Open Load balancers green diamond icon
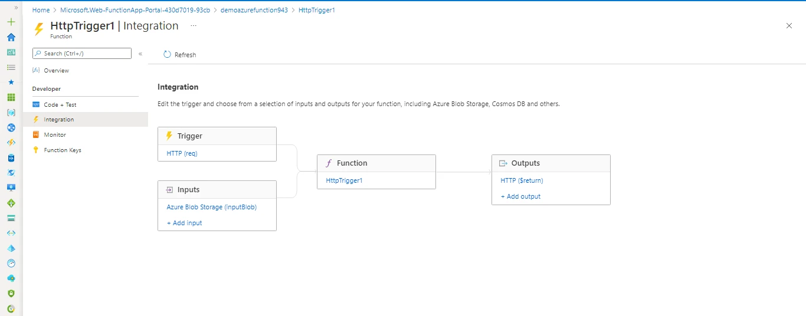Viewport: 806px width, 316px height. tap(11, 203)
